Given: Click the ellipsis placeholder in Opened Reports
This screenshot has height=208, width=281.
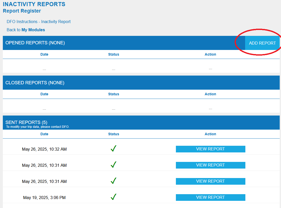Looking at the screenshot, I should tap(44, 68).
